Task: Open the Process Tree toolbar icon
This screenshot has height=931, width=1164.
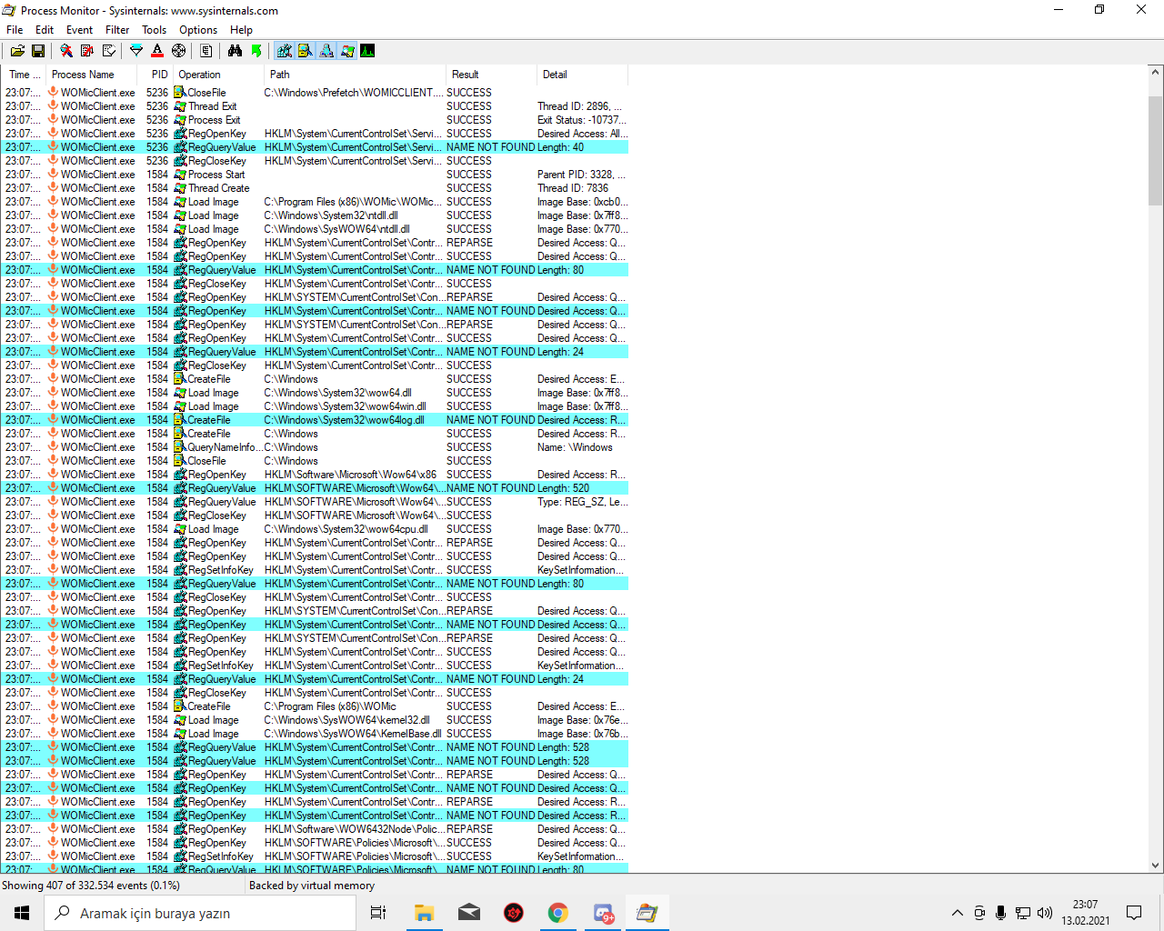Action: pos(206,51)
